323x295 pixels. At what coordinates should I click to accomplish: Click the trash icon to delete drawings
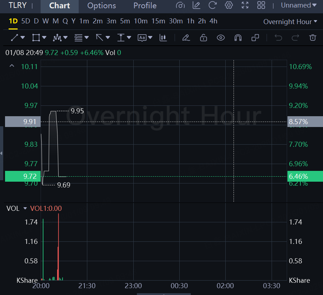[x=313, y=37]
